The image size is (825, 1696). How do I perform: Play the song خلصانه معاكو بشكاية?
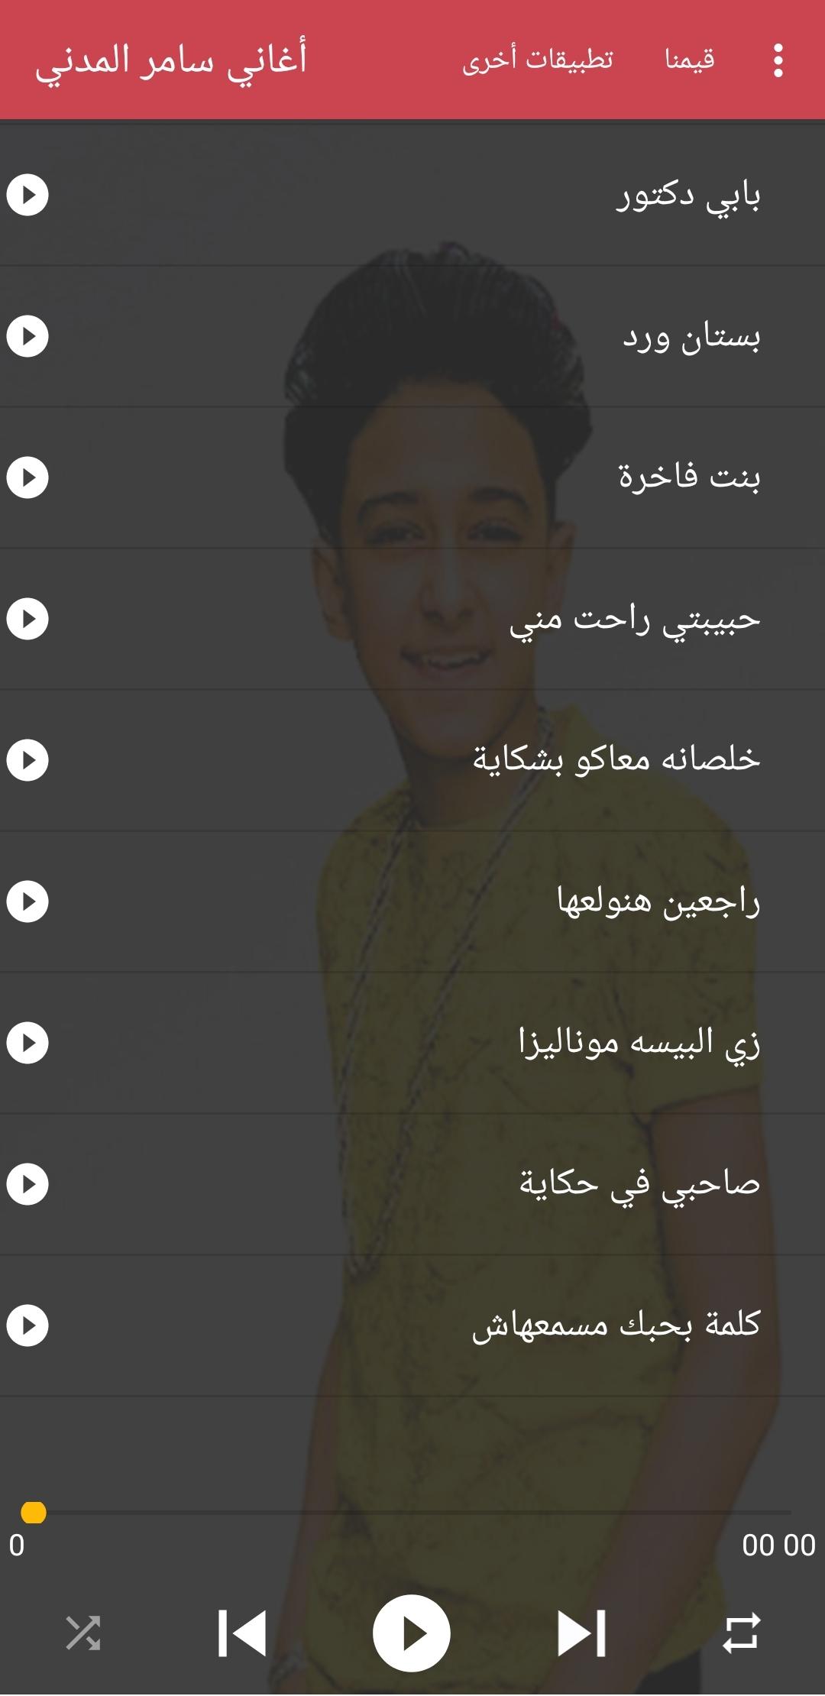coord(27,760)
